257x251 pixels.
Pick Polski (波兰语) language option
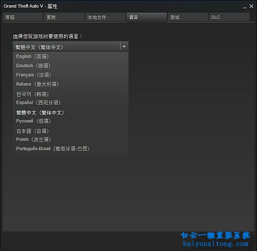(x=70, y=139)
